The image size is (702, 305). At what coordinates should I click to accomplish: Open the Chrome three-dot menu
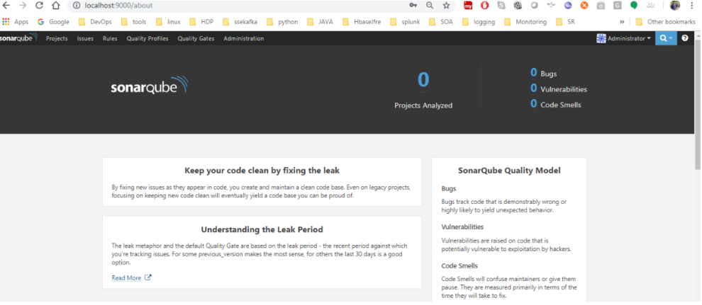click(693, 6)
